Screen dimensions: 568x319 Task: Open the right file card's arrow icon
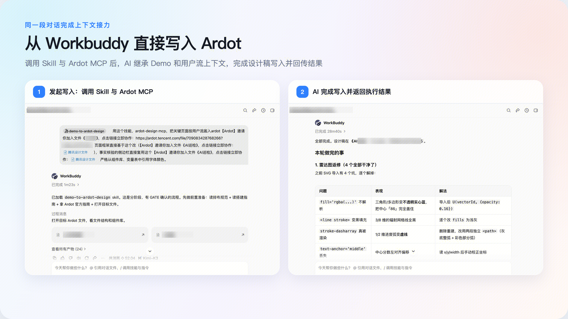coord(243,235)
